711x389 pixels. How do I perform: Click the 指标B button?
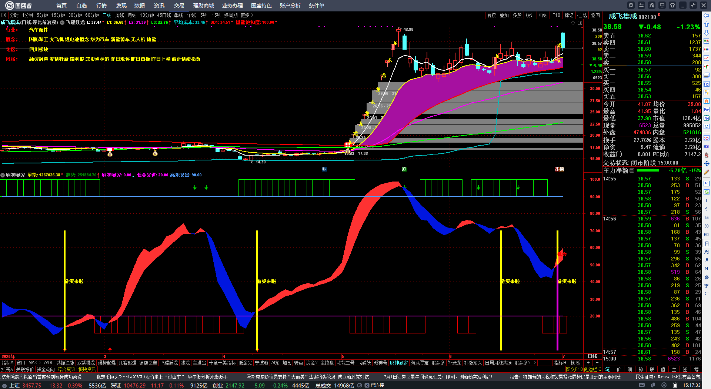coord(560,363)
